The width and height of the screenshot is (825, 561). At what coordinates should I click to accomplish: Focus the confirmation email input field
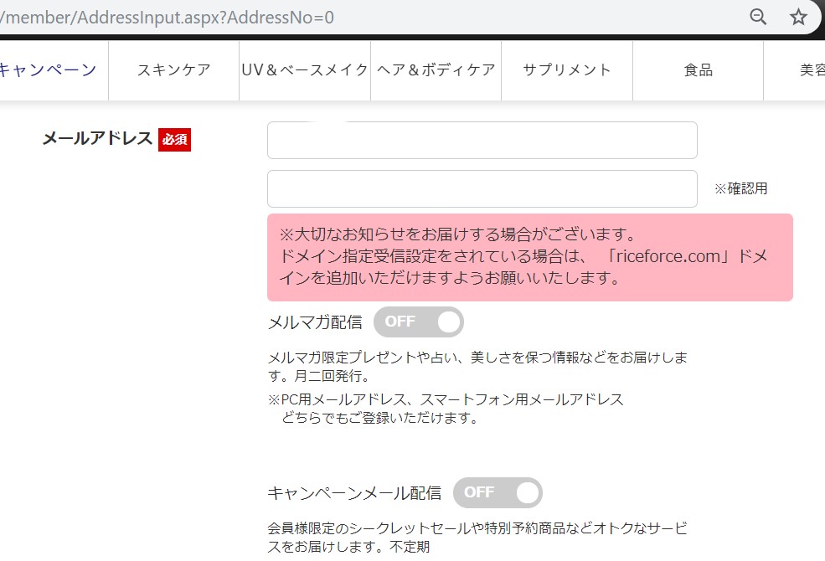coord(482,188)
